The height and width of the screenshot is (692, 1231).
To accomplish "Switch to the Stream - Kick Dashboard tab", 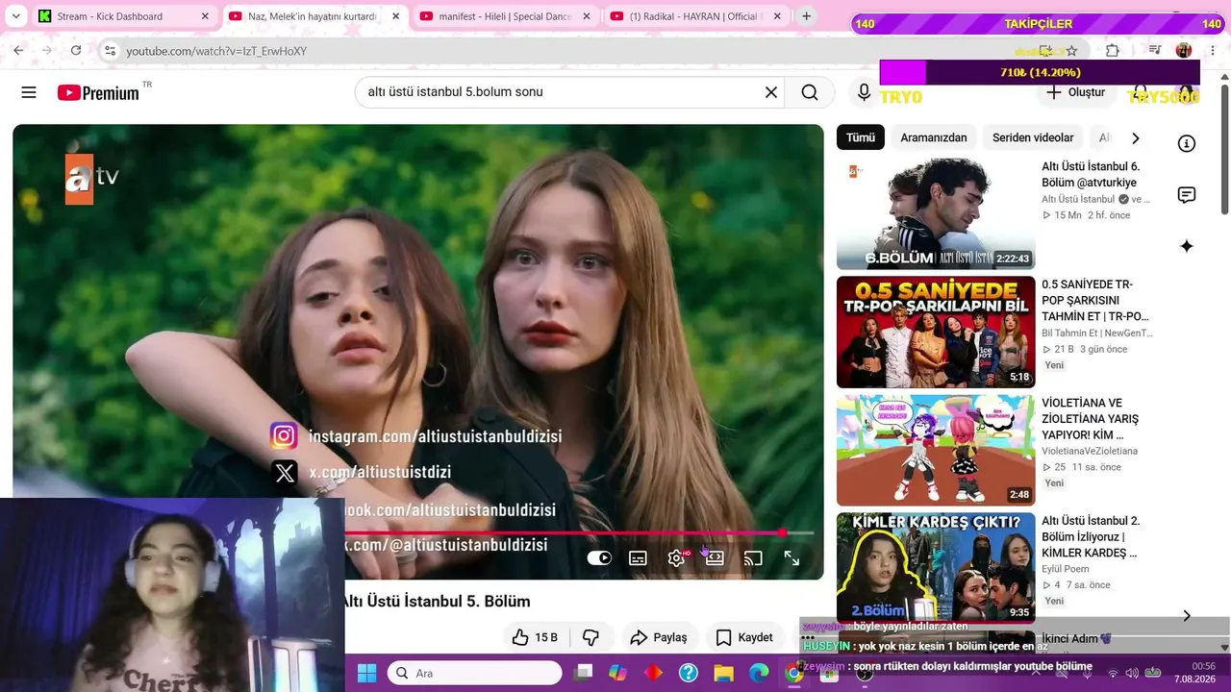I will [123, 16].
